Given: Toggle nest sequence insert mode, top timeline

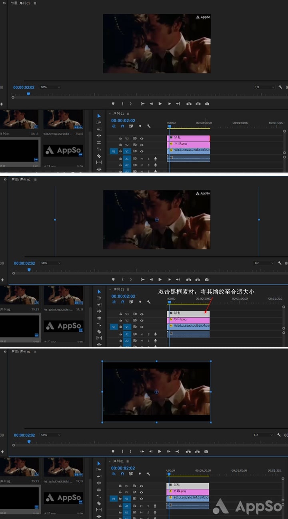Looking at the screenshot, I should pos(114,126).
